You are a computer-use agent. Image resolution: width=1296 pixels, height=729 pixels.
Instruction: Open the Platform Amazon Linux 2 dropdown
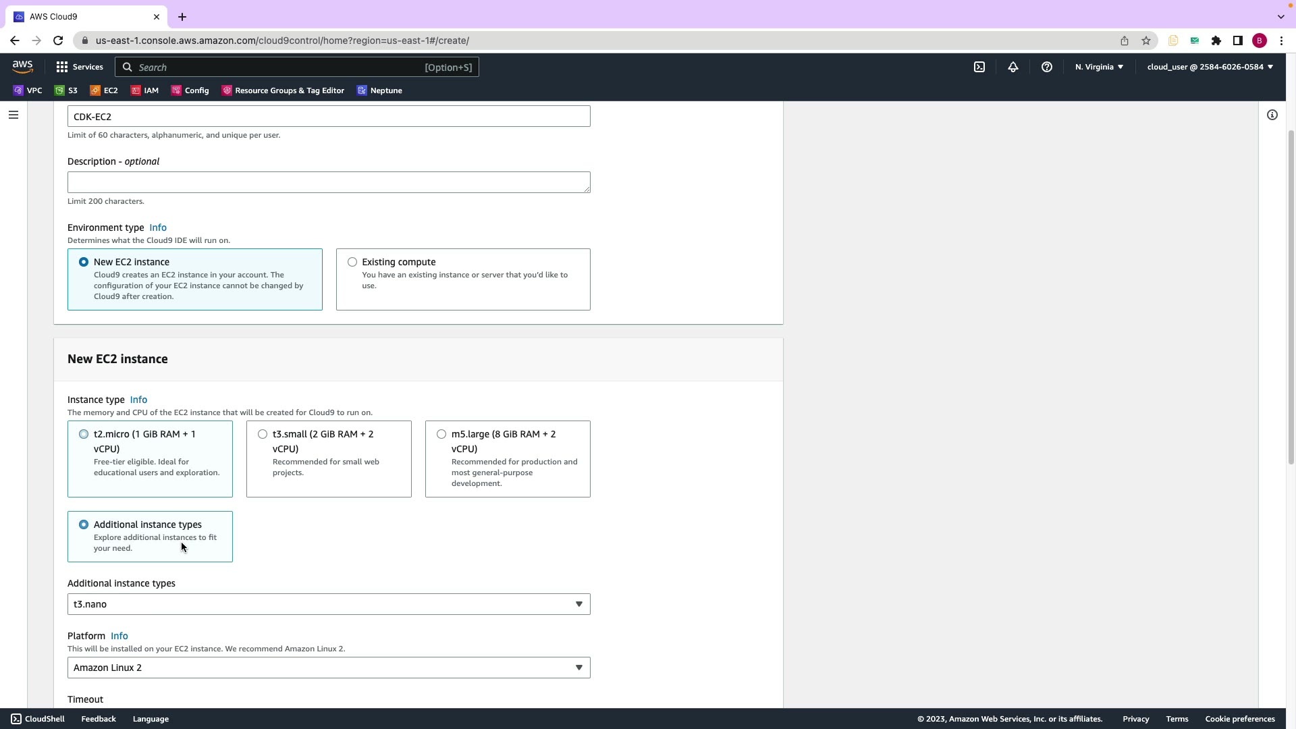pyautogui.click(x=329, y=668)
